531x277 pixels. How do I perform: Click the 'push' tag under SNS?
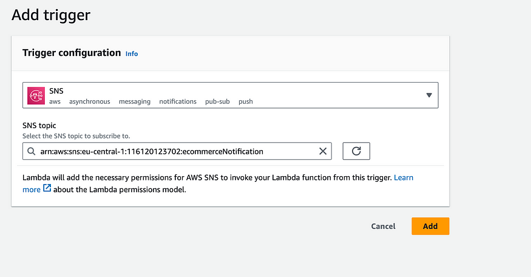(245, 101)
